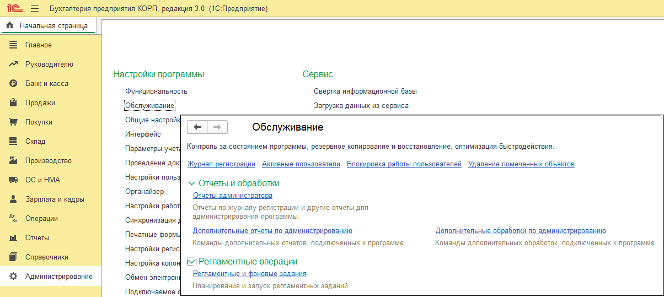The image size is (664, 297).
Task: Click the Продажи shopping bag icon
Action: (14, 103)
